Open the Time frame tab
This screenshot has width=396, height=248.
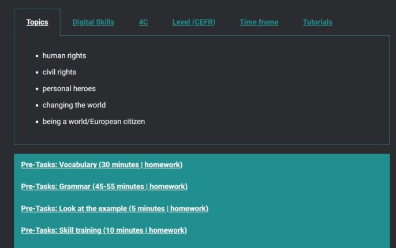tap(259, 22)
